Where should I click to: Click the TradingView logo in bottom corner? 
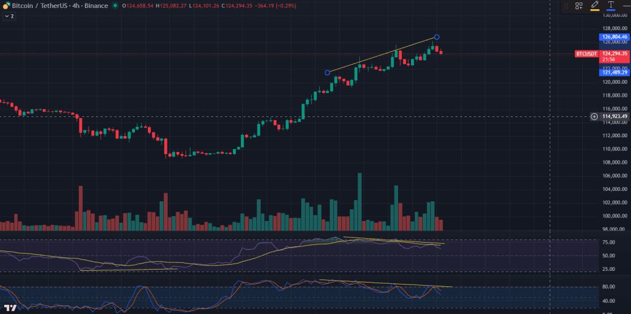coord(10,308)
